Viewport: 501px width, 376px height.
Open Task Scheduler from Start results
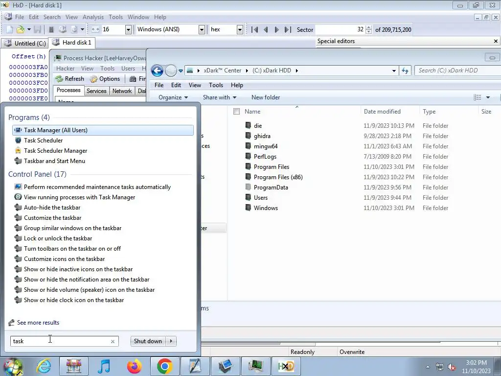[43, 141]
